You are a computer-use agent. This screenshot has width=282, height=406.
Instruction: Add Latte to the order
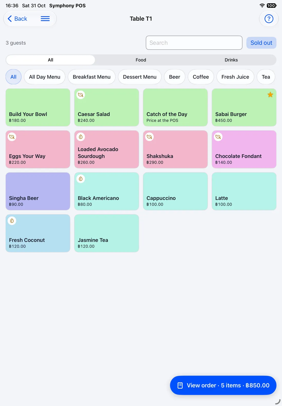(244, 191)
